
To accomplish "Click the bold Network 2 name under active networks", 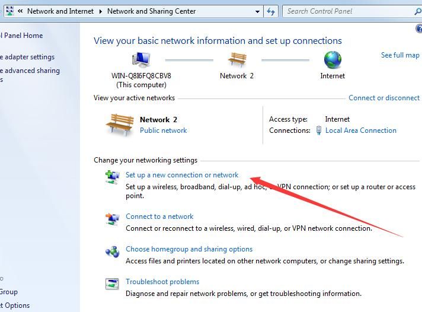I will [158, 120].
